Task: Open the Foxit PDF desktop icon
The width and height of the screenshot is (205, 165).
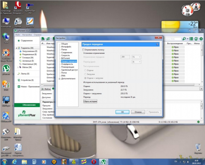Action: click(x=30, y=22)
